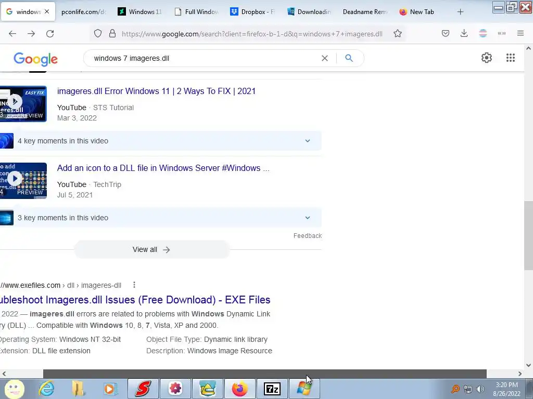This screenshot has width=533, height=399.
Task: Switch to the Deadname Remover tab
Action: pos(365,12)
